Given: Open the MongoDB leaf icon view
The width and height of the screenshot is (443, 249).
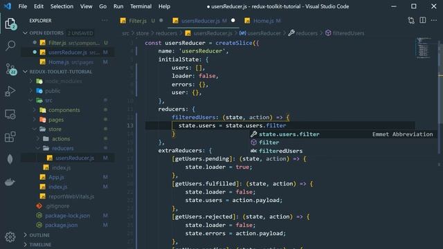Looking at the screenshot, I should (x=10, y=160).
